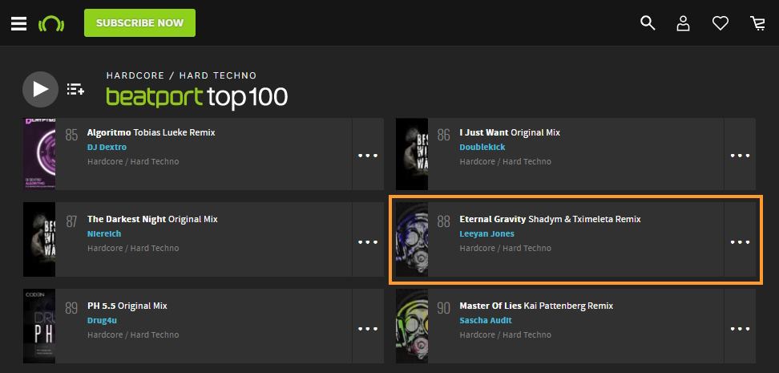Open the user account icon
The width and height of the screenshot is (779, 373).
(683, 23)
